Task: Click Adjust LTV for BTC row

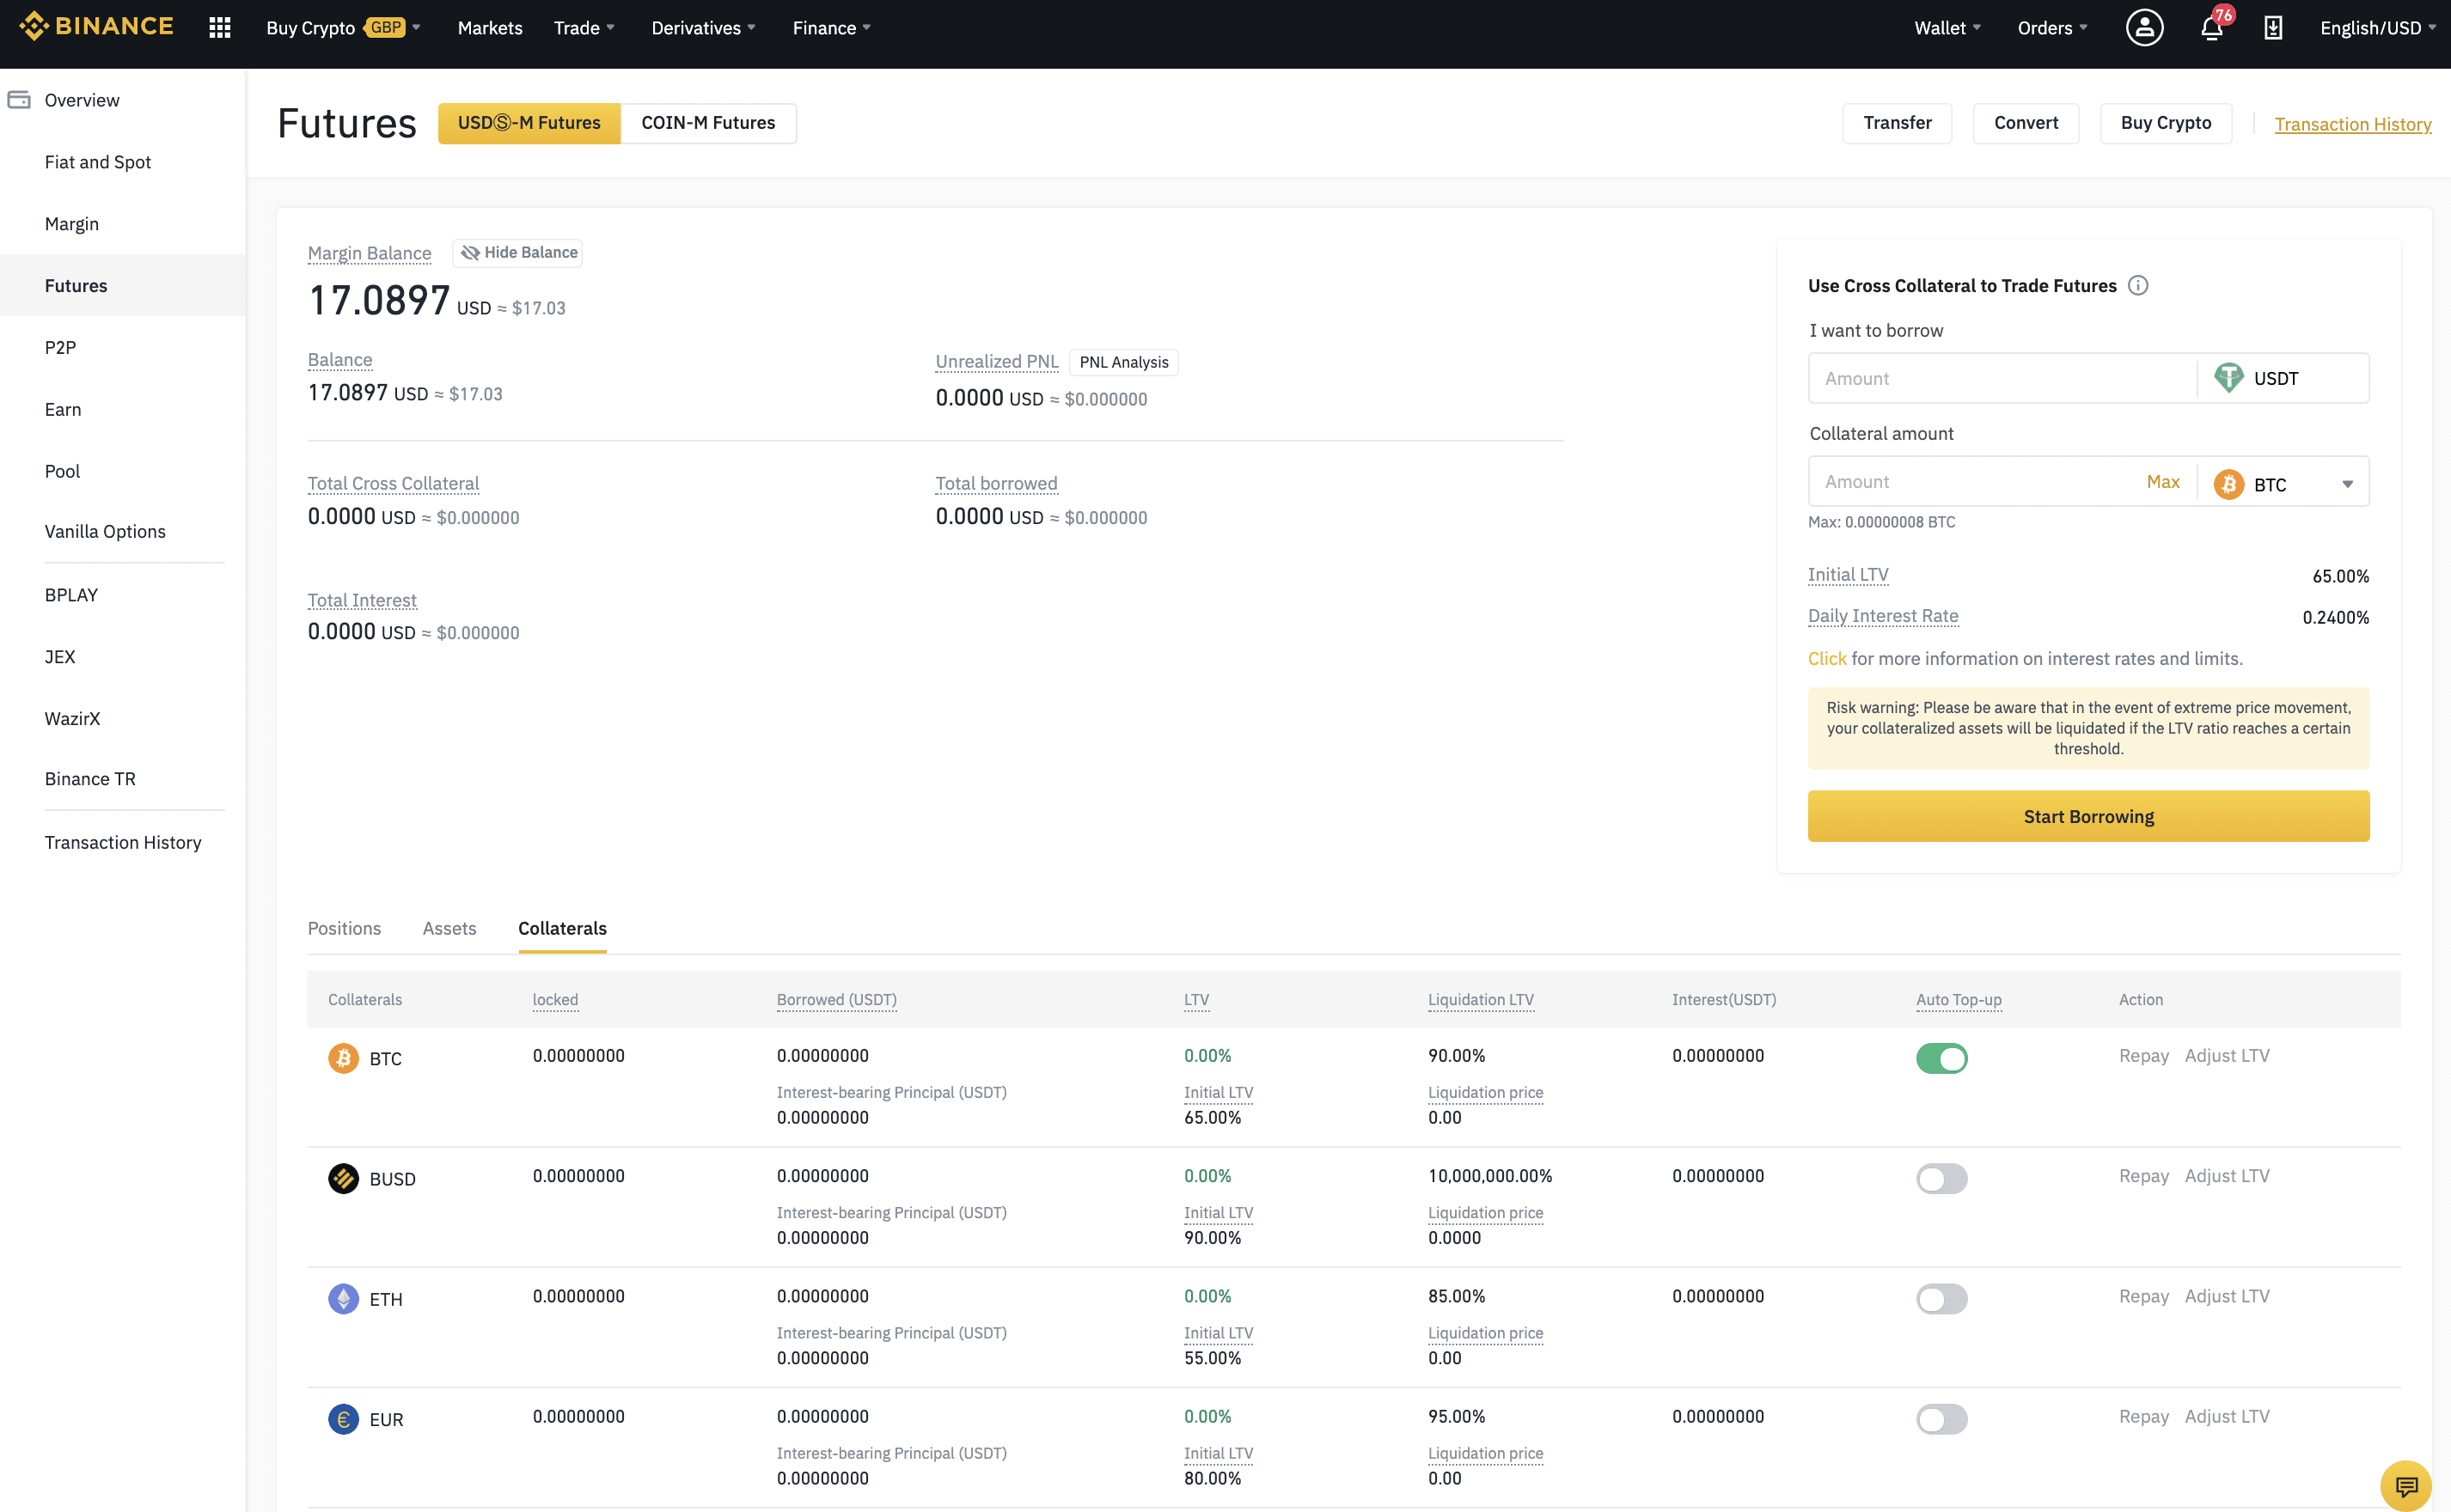Action: [x=2226, y=1056]
